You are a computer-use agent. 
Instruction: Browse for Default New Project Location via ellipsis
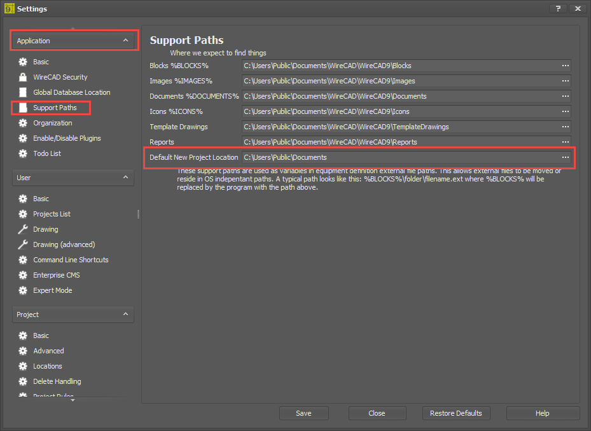[x=566, y=157]
